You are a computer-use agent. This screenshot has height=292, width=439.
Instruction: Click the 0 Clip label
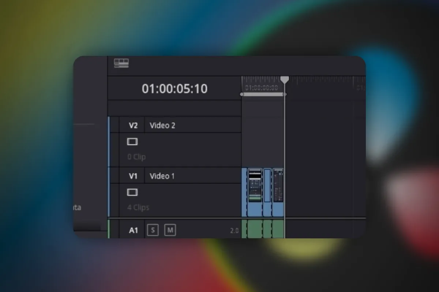(x=136, y=157)
